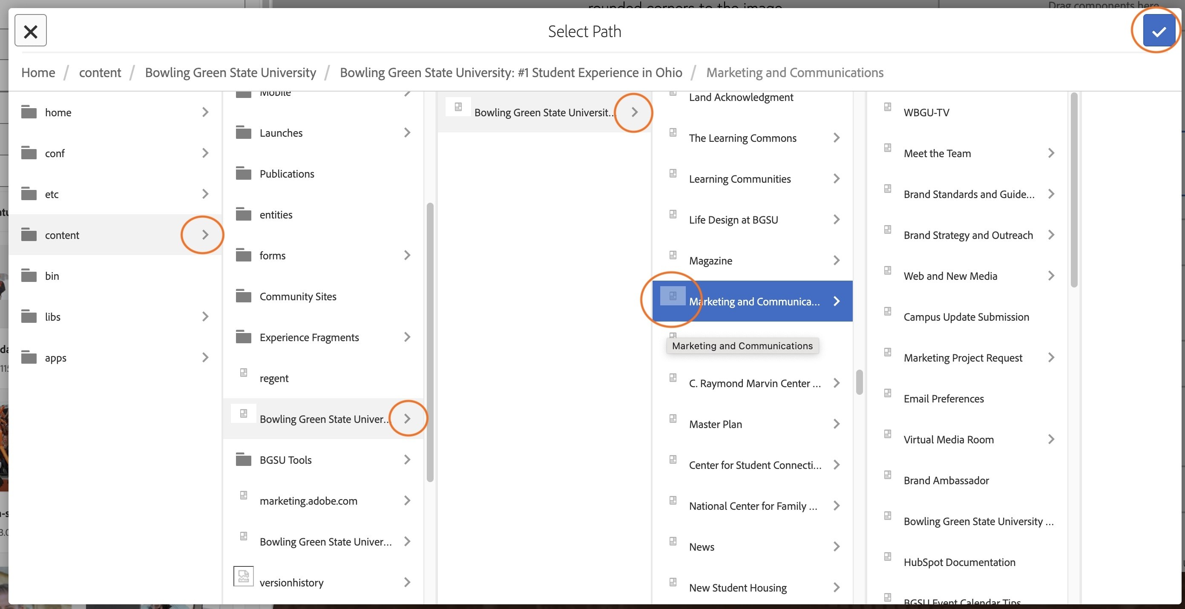Select the Master Plan item

(753, 424)
